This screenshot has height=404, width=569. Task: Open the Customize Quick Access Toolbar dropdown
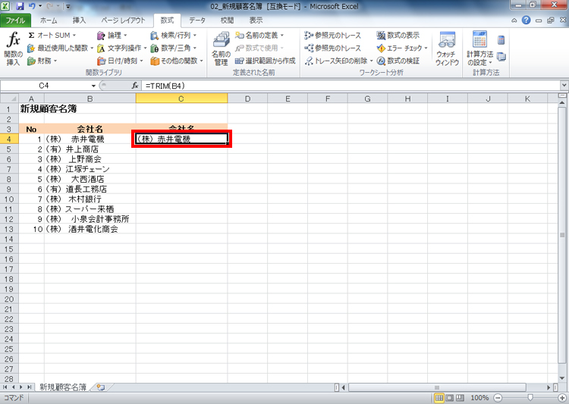[x=68, y=7]
